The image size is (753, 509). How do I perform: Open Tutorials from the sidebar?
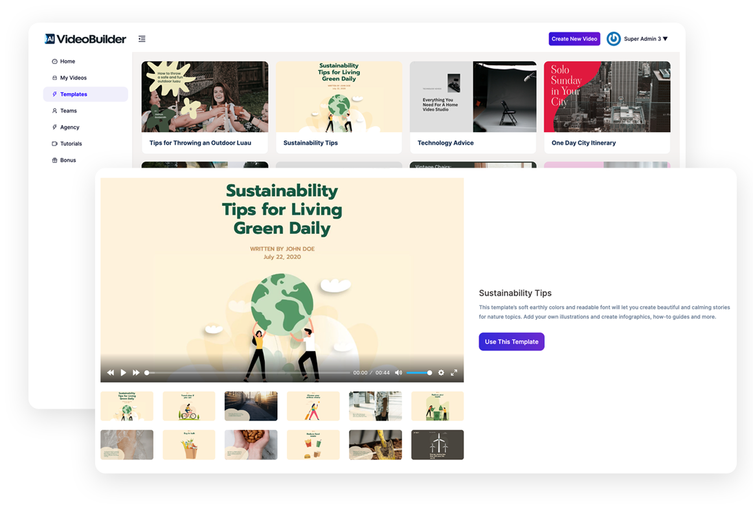[71, 144]
